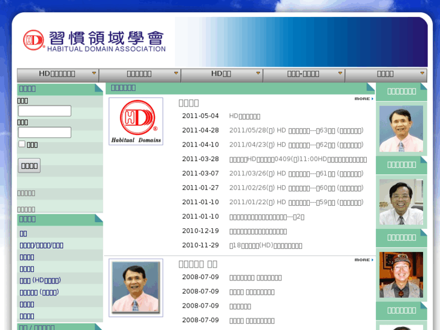Click the right sidebar portrait of man wearing glasses
Screen dimensions: 440x330
click(401, 202)
